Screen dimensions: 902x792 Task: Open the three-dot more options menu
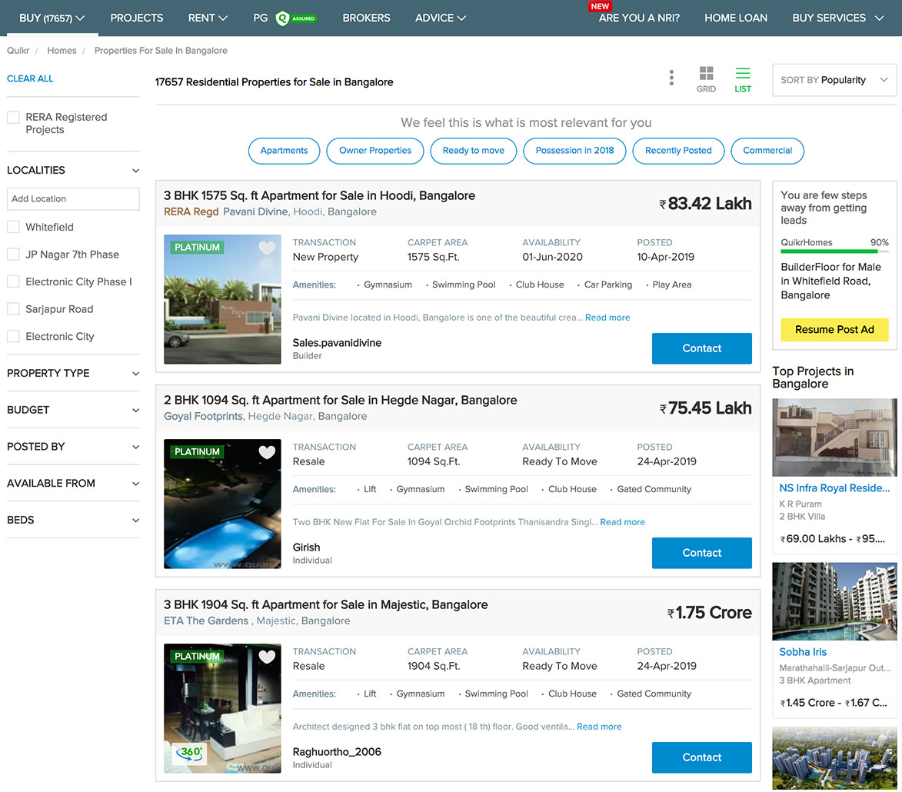(671, 78)
